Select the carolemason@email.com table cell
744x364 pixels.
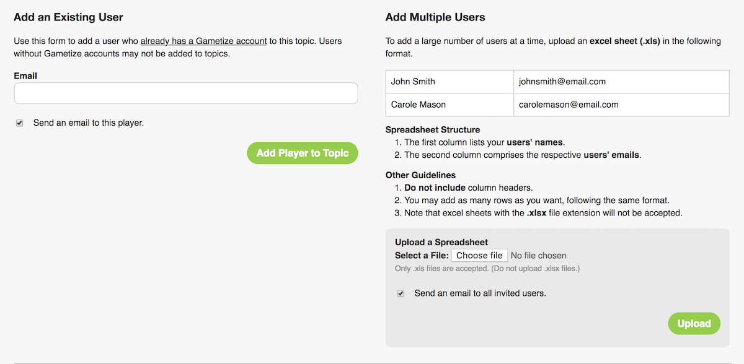(x=621, y=105)
